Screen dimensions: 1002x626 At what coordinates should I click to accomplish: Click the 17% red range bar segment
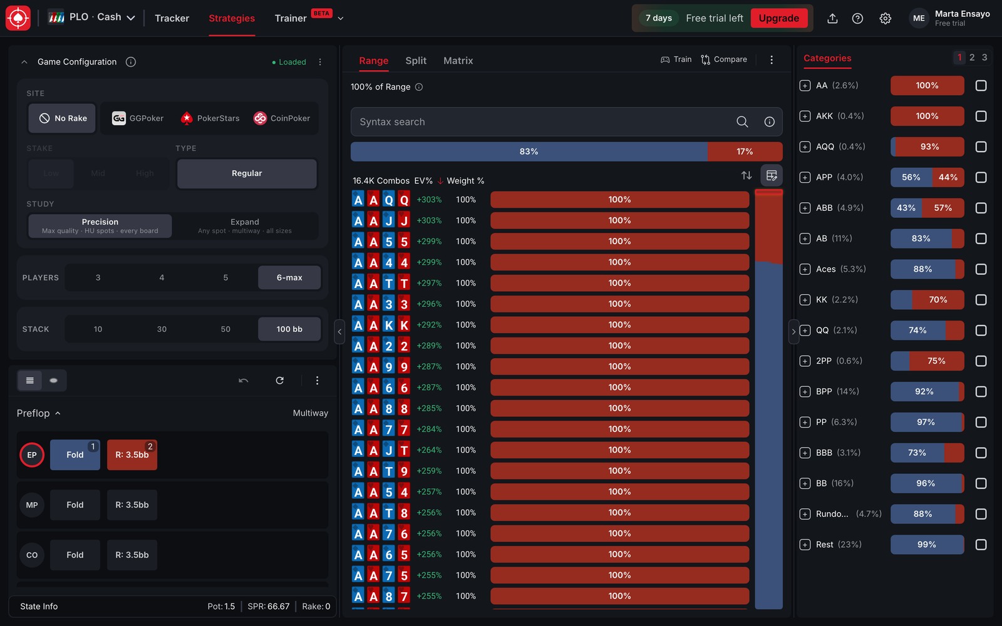click(x=745, y=151)
